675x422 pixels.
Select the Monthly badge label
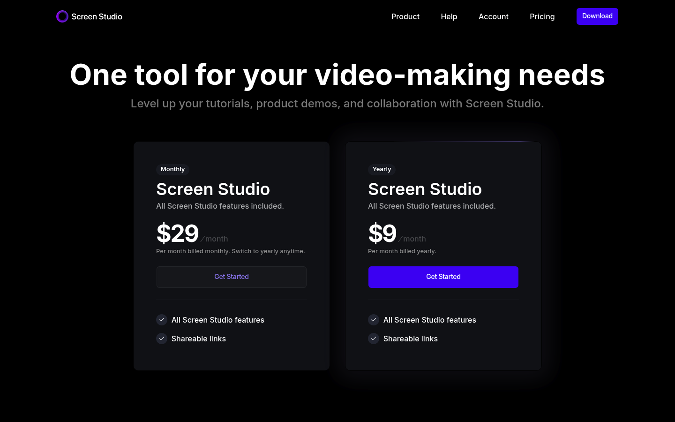(172, 169)
